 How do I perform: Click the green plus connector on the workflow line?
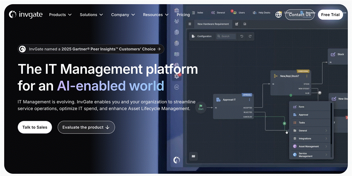pyautogui.click(x=284, y=123)
